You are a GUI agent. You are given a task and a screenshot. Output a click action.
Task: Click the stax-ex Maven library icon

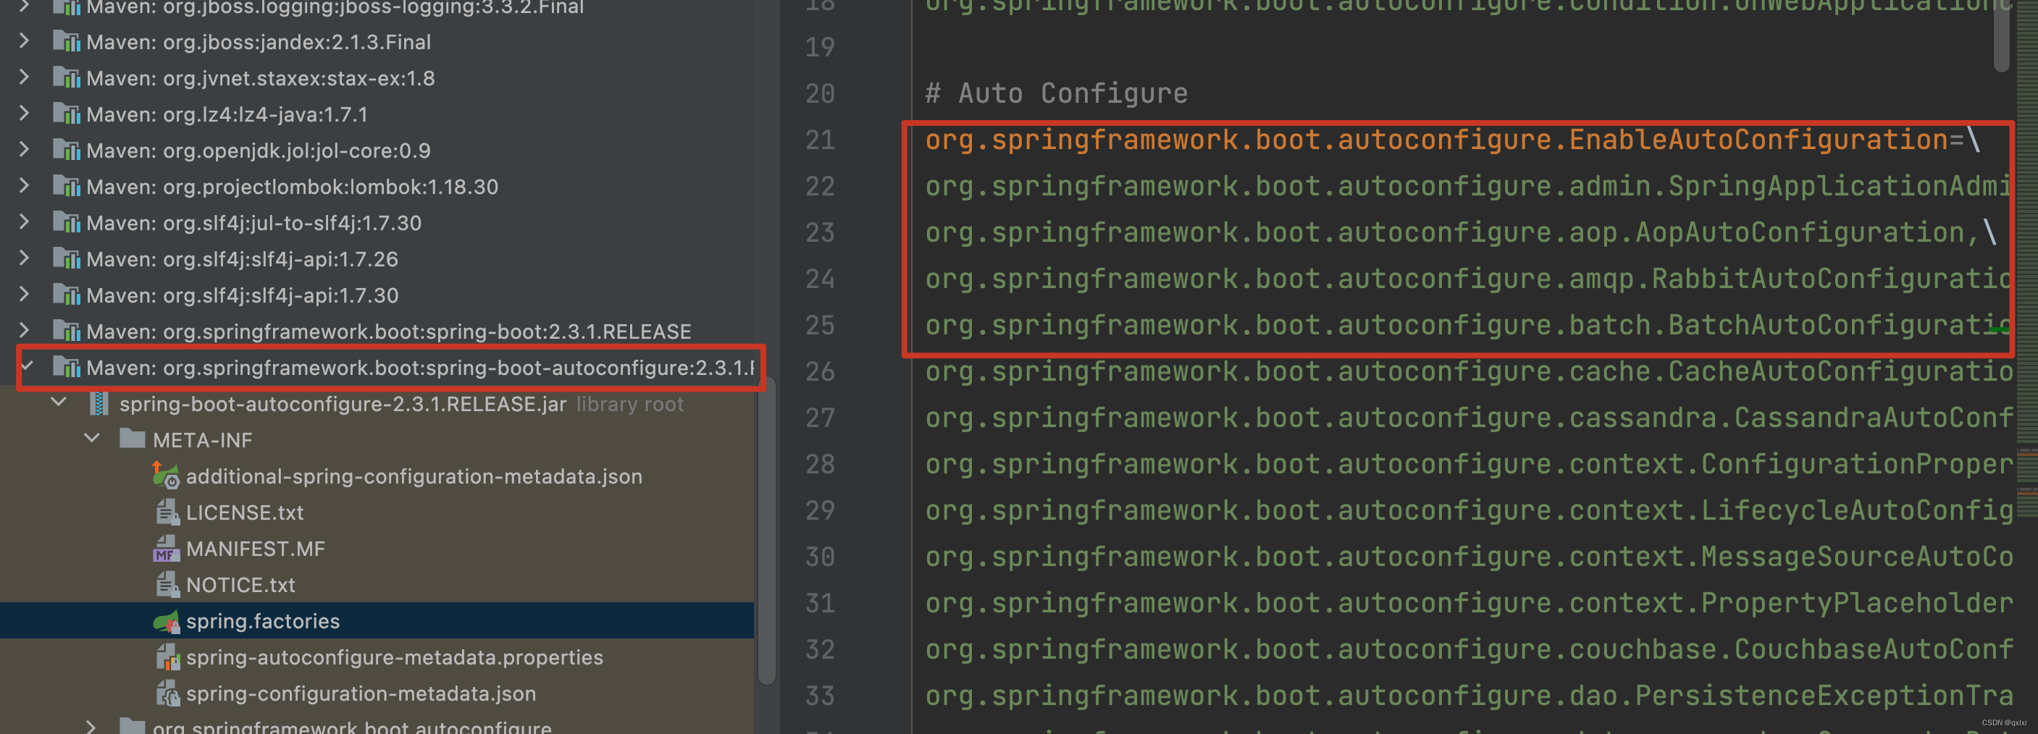pyautogui.click(x=67, y=77)
